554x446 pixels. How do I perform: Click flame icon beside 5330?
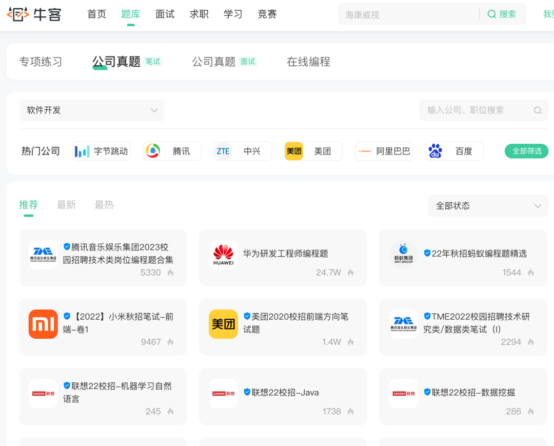click(x=171, y=273)
